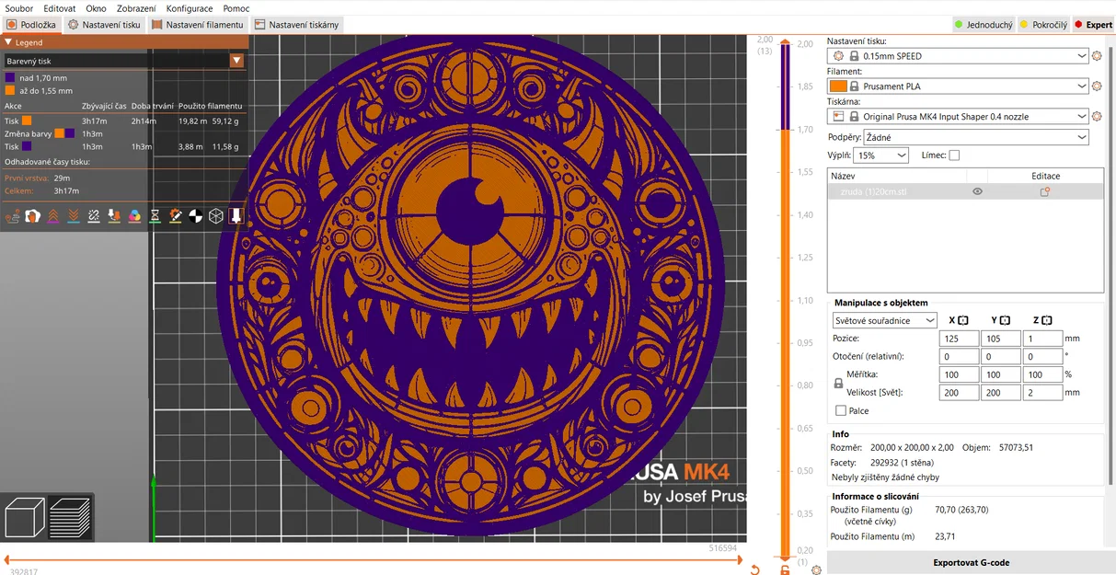The height and width of the screenshot is (575, 1116).
Task: Open print settings gear beside 0.15mm SPEED
Action: click(x=1097, y=56)
